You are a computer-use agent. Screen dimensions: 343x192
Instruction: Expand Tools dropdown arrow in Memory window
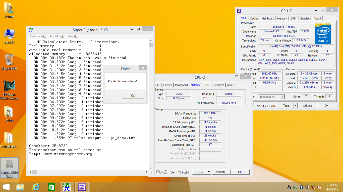209,172
